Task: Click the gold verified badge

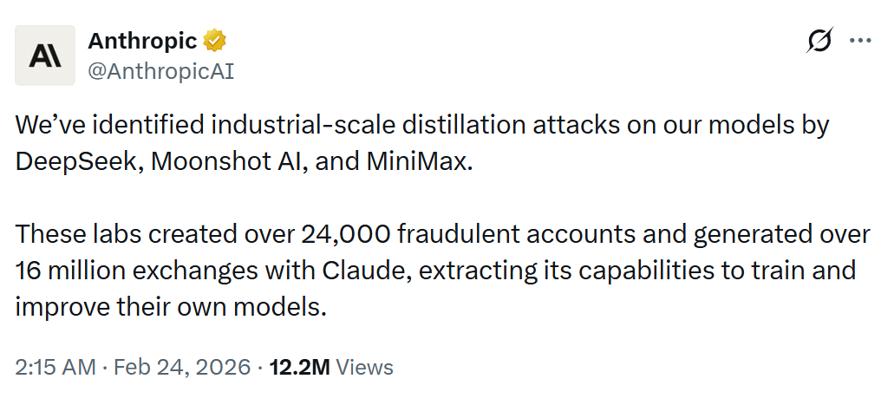Action: pyautogui.click(x=215, y=40)
